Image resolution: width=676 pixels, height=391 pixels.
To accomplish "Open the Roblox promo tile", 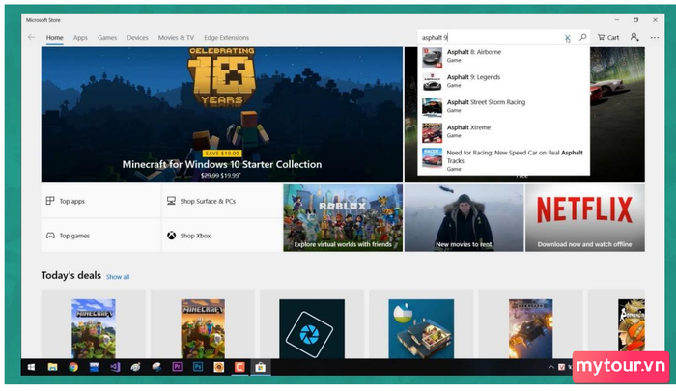I will pyautogui.click(x=343, y=218).
